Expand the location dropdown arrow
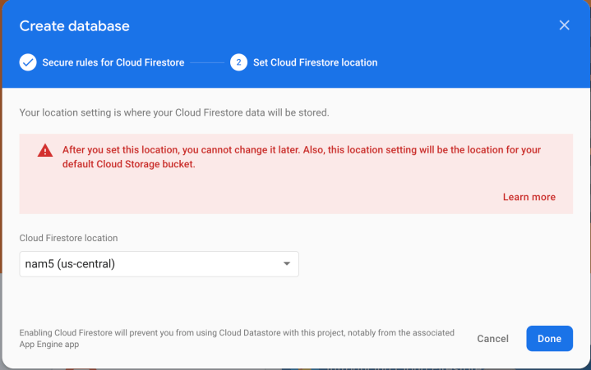Image resolution: width=591 pixels, height=370 pixels. click(x=287, y=263)
